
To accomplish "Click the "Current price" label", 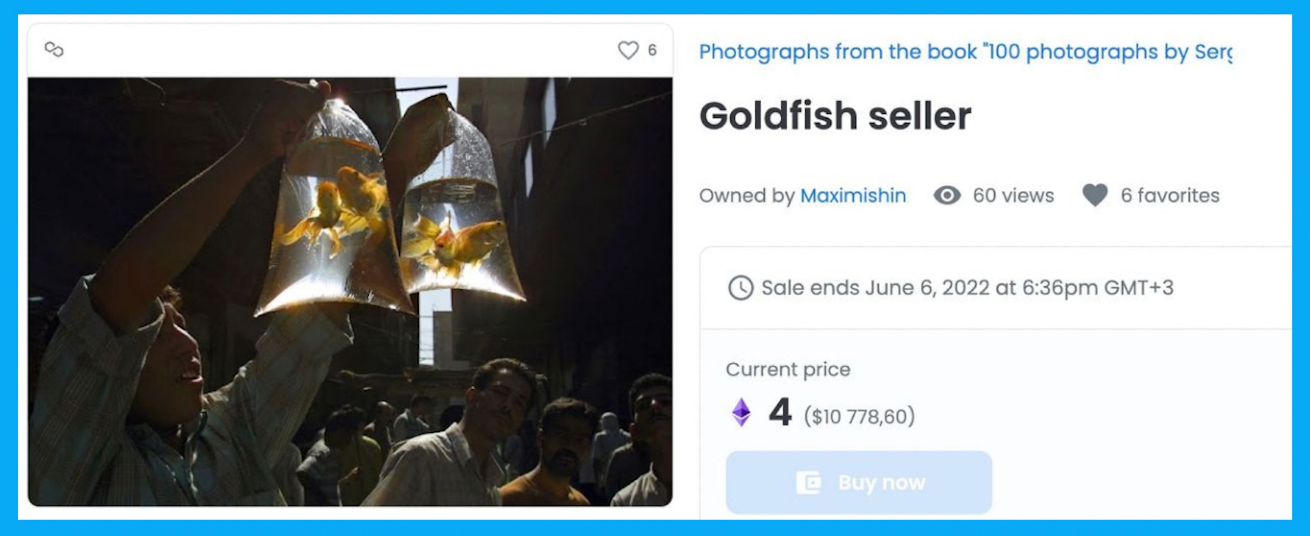I will [x=788, y=369].
